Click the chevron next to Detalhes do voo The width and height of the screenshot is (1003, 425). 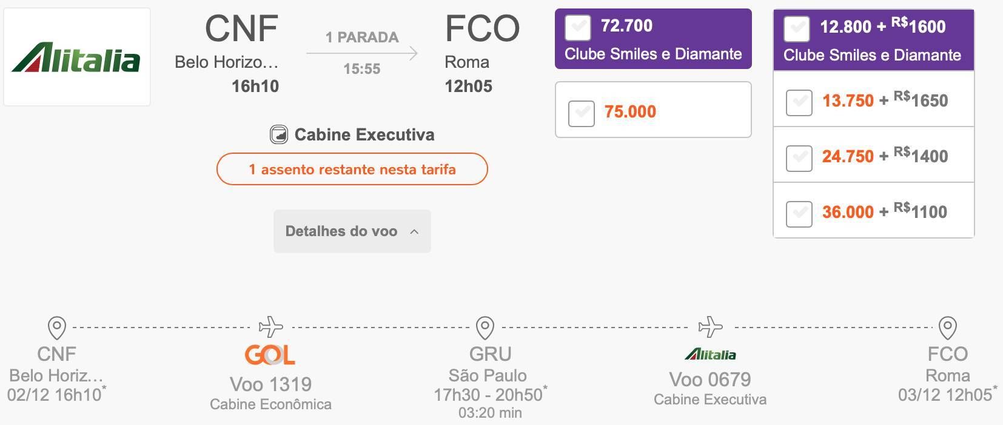point(414,231)
